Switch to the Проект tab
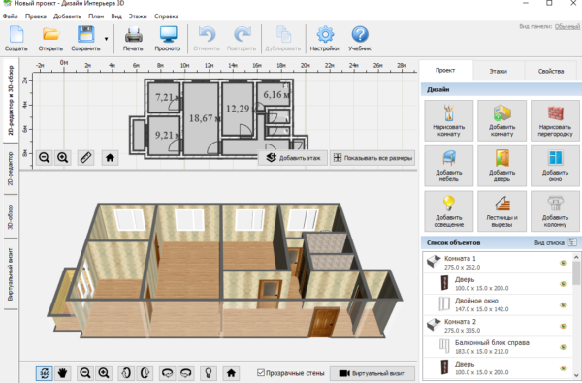The height and width of the screenshot is (383, 582). [445, 70]
